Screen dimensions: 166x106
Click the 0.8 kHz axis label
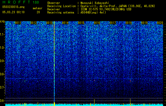click(2, 74)
